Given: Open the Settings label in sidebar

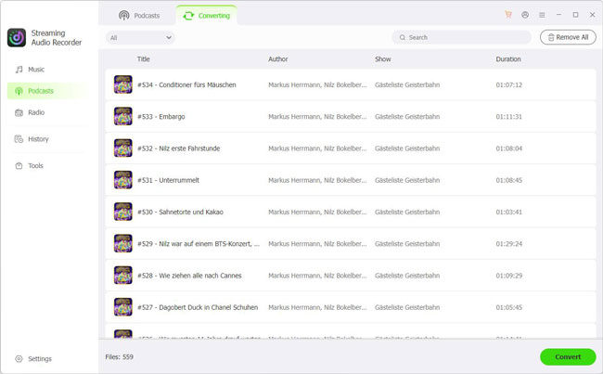Looking at the screenshot, I should coord(40,358).
